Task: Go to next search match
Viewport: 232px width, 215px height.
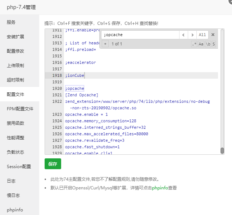Action: coord(192,35)
